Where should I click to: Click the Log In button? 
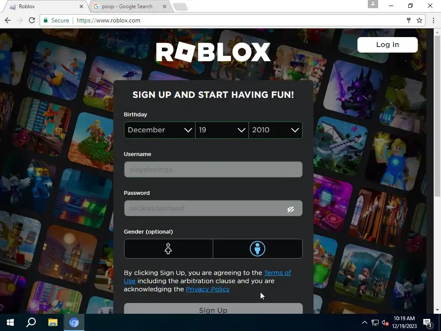pyautogui.click(x=387, y=45)
